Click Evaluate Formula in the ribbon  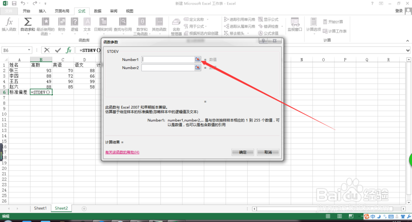click(268, 33)
